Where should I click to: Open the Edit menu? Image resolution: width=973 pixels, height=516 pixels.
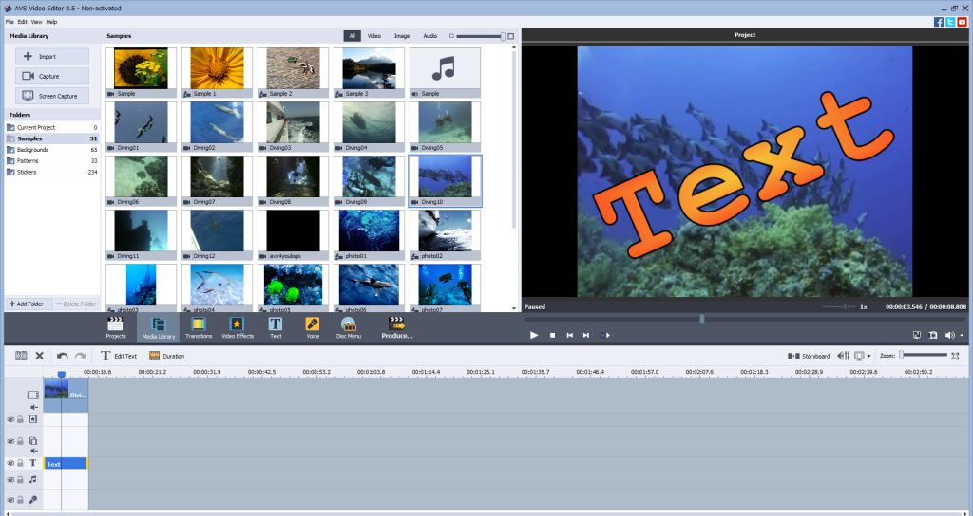22,21
